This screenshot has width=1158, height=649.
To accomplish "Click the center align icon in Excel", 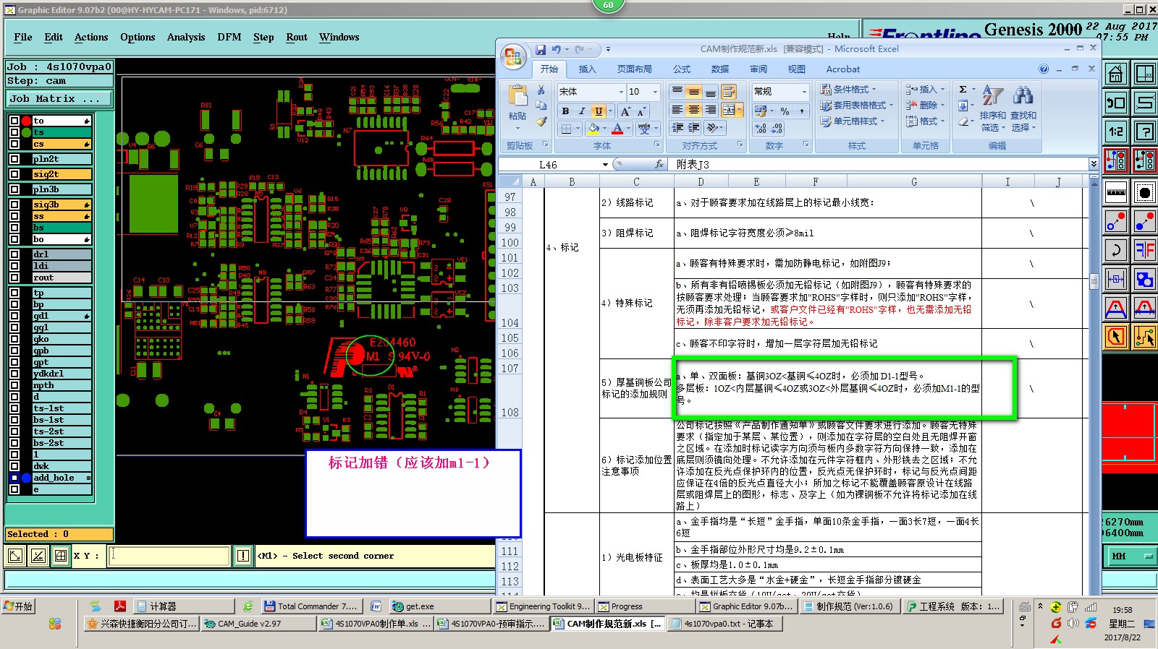I will coord(693,110).
